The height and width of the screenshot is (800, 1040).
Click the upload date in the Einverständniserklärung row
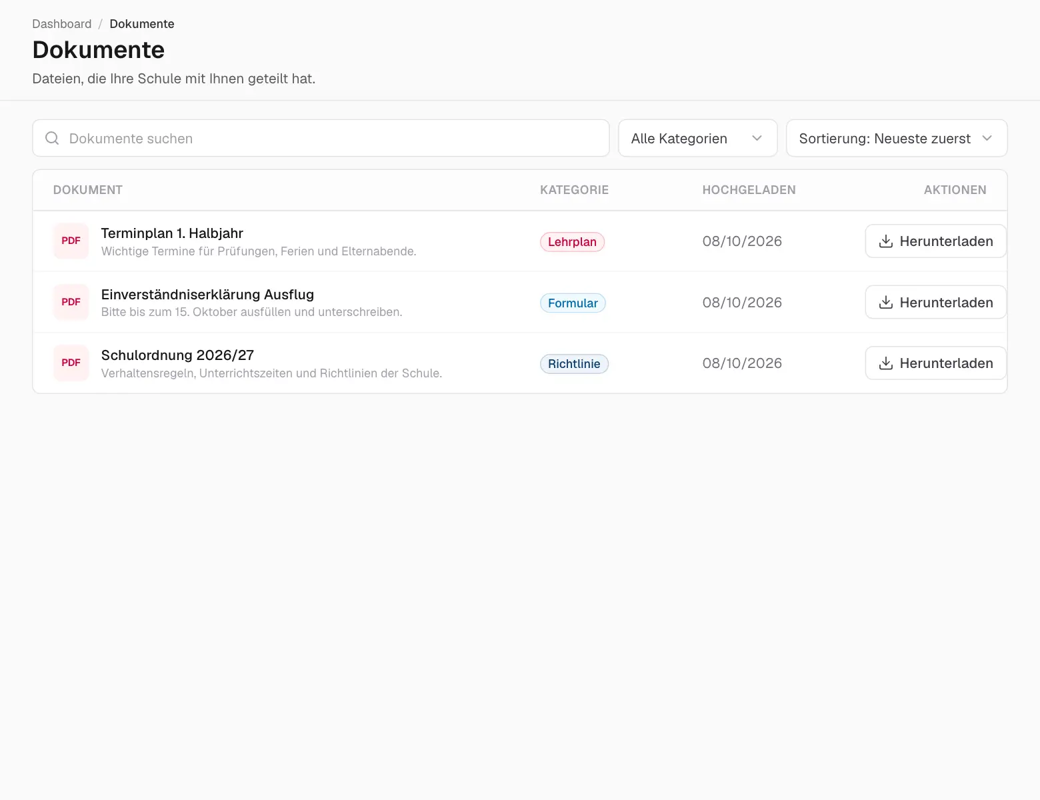[x=742, y=303]
